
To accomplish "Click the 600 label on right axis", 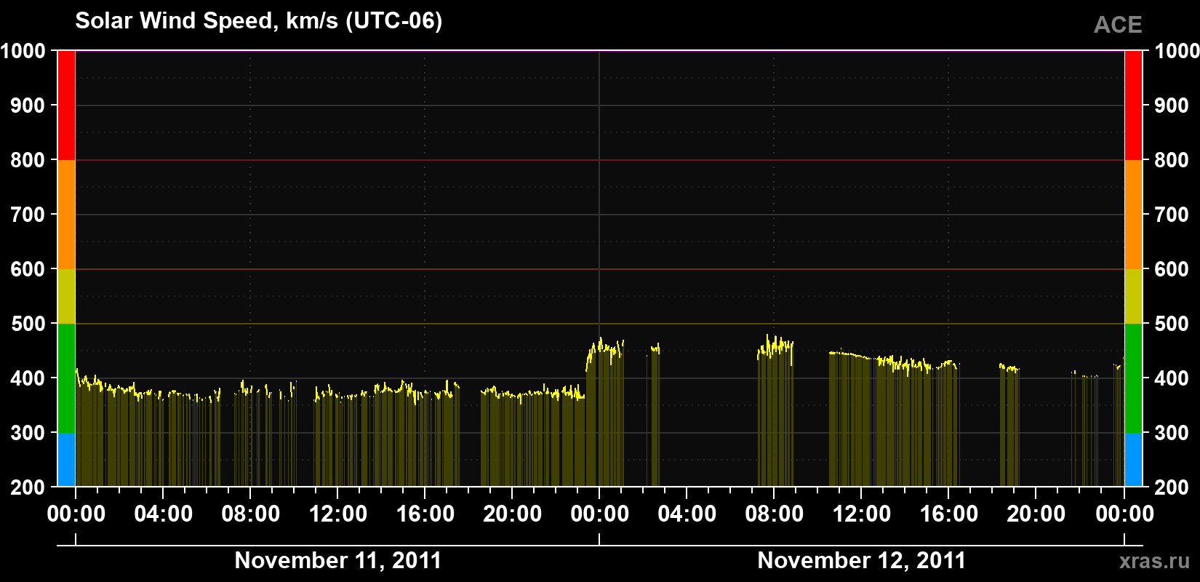I will tap(1172, 269).
